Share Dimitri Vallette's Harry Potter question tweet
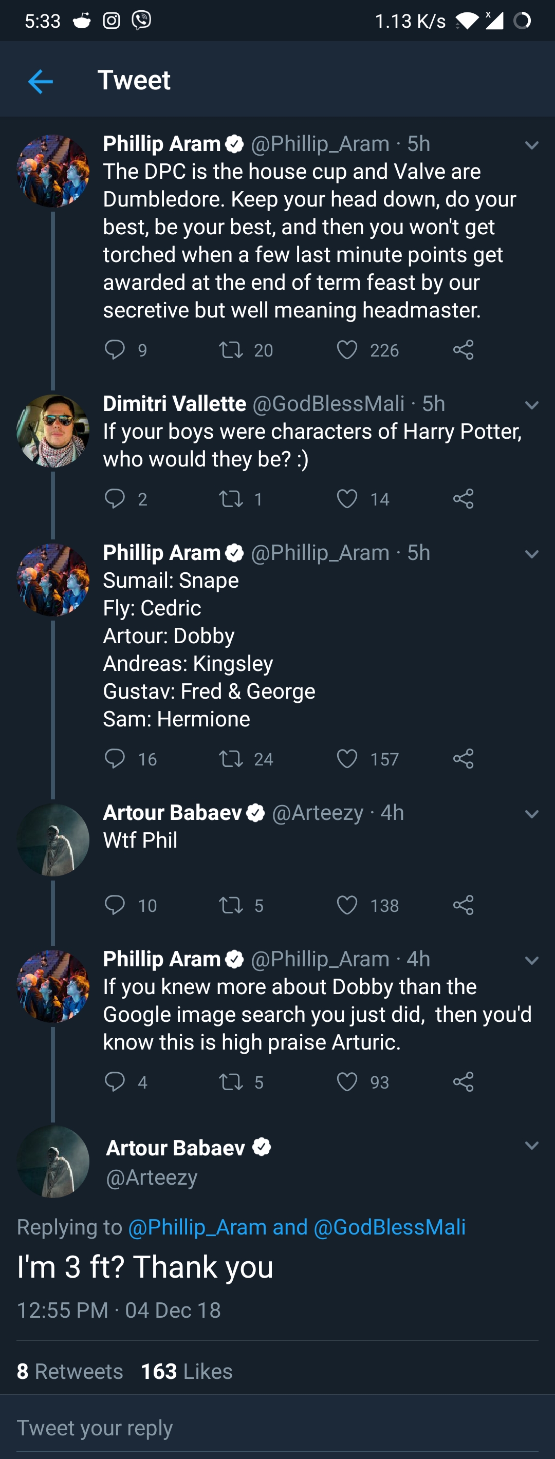Viewport: 555px width, 1459px height. coord(464,499)
